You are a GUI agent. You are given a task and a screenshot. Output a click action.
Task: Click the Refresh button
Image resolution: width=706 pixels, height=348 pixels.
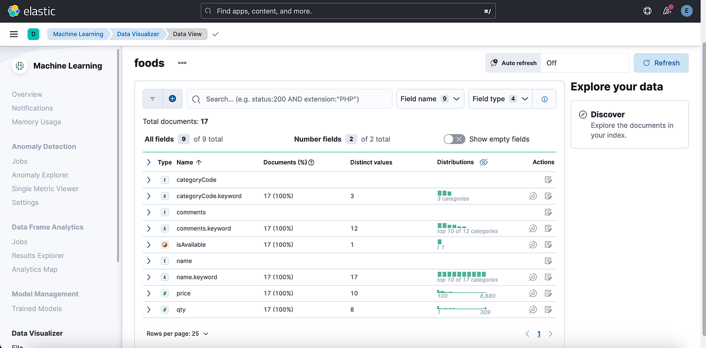click(x=661, y=62)
